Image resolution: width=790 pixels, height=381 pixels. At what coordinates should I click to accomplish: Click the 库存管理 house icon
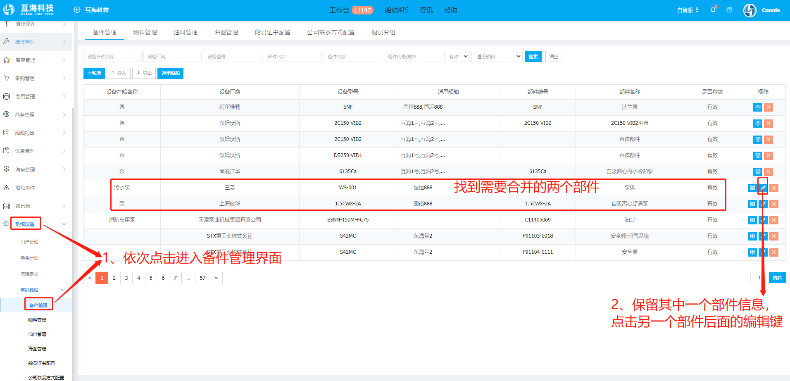click(7, 60)
